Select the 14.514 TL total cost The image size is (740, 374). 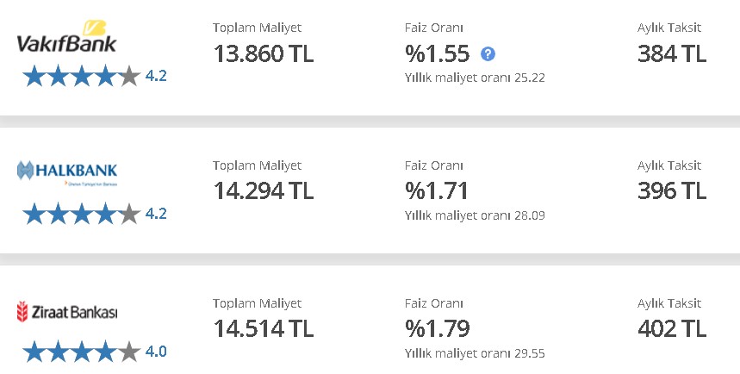tap(264, 329)
